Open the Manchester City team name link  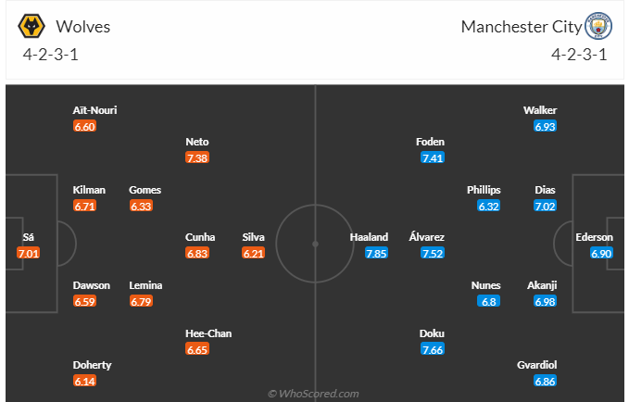[x=522, y=27]
